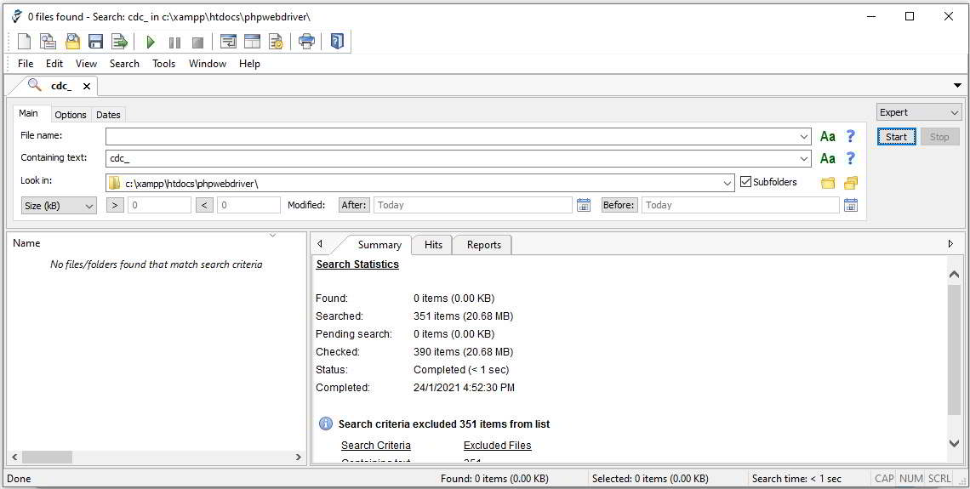The image size is (970, 489).
Task: Toggle Containing text case sensitivity Aa icon
Action: (x=828, y=158)
